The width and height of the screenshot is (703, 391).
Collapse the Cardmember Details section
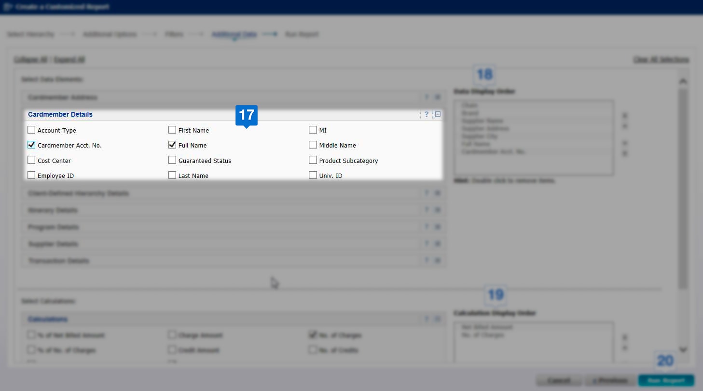click(x=438, y=115)
